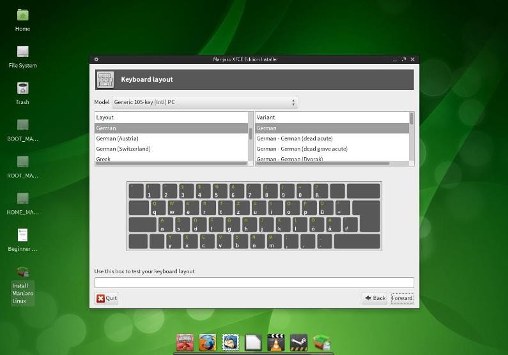The height and width of the screenshot is (355, 508).
Task: Click the Variant column header
Action: tap(332, 117)
